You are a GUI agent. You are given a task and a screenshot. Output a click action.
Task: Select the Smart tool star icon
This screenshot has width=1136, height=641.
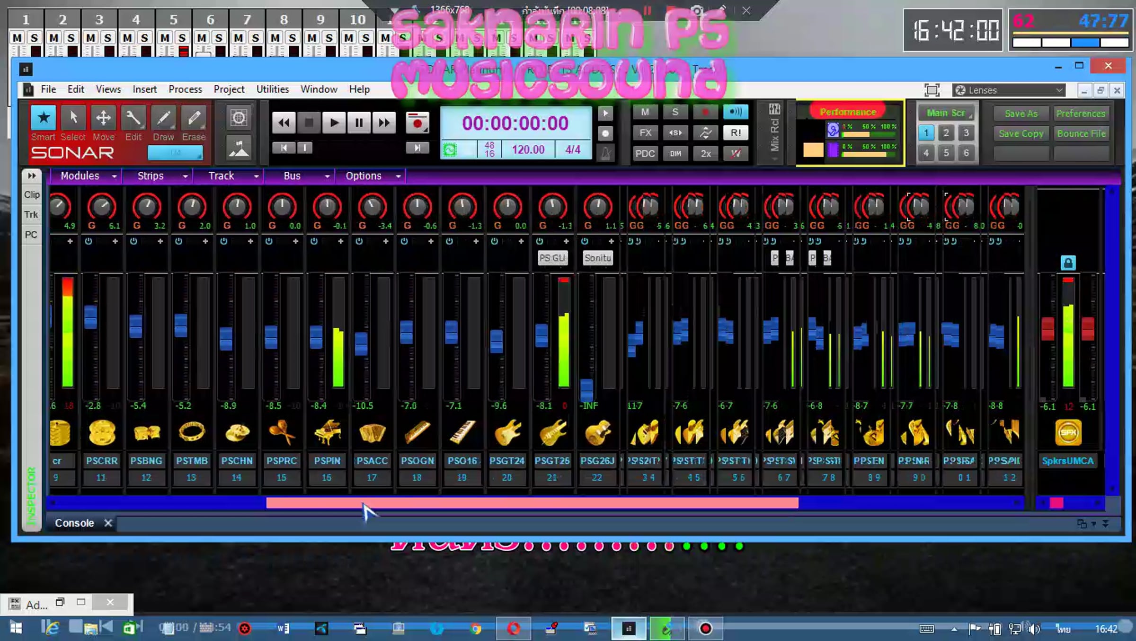[x=43, y=118]
